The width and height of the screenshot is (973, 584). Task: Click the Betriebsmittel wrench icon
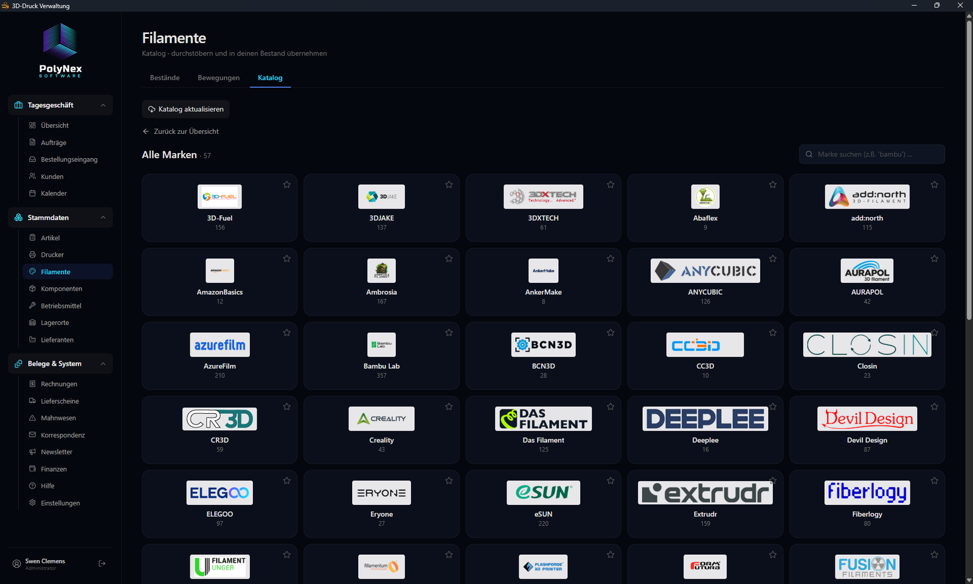(32, 306)
